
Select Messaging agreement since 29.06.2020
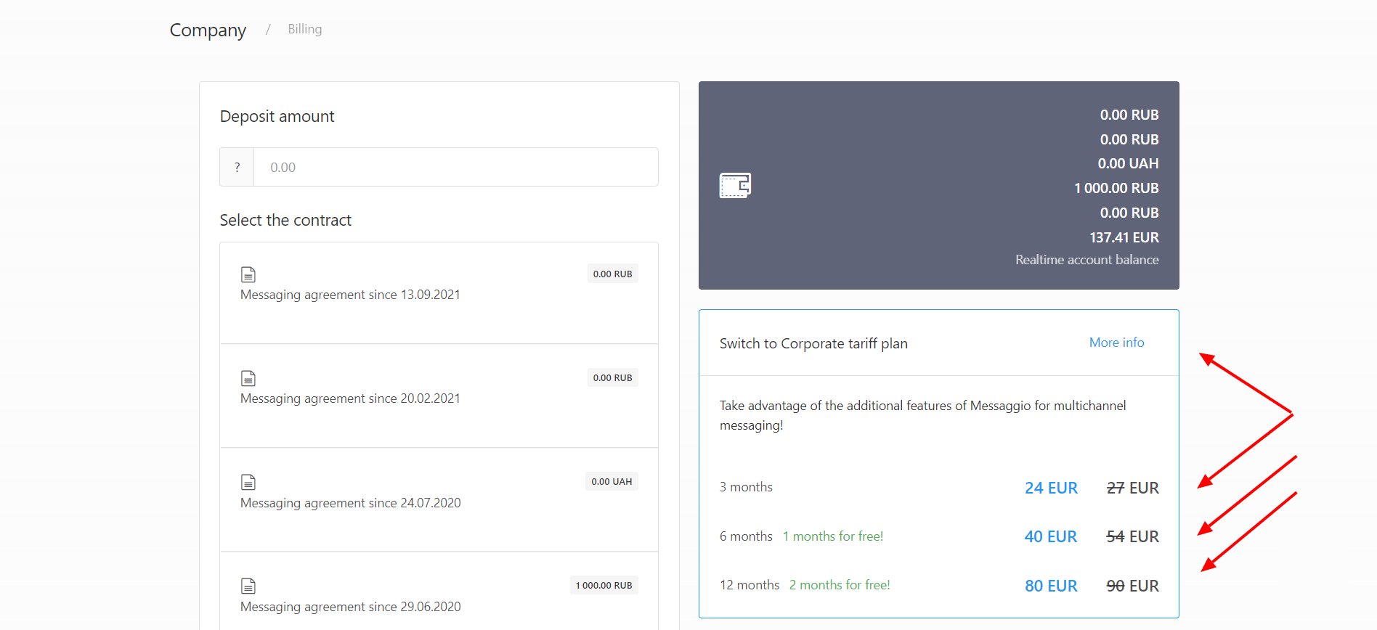coord(350,607)
